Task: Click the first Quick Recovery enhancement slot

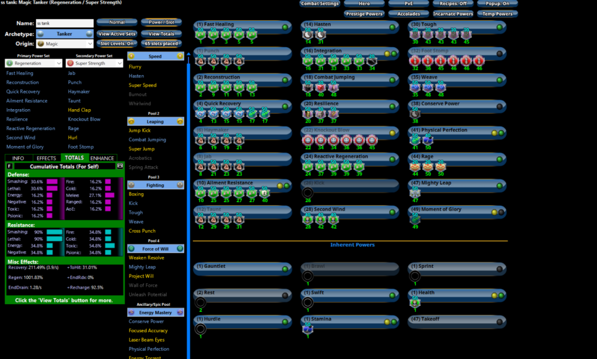Action: (201, 114)
